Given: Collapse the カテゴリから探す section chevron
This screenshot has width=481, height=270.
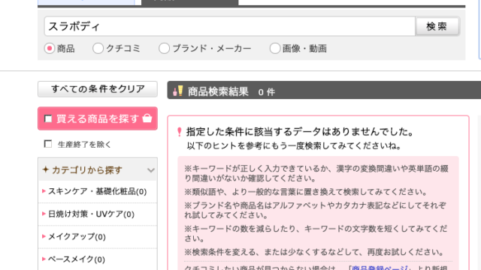Looking at the screenshot, I should pos(150,170).
